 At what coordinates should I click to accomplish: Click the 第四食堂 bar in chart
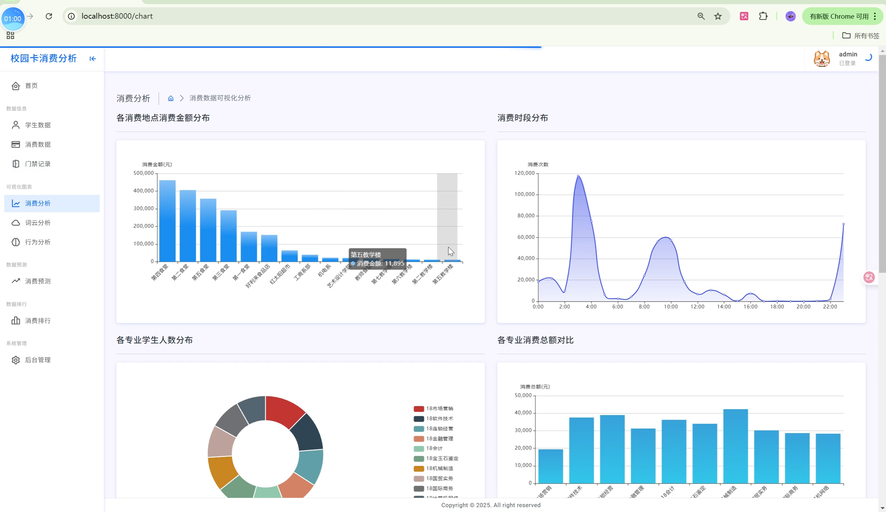point(167,221)
